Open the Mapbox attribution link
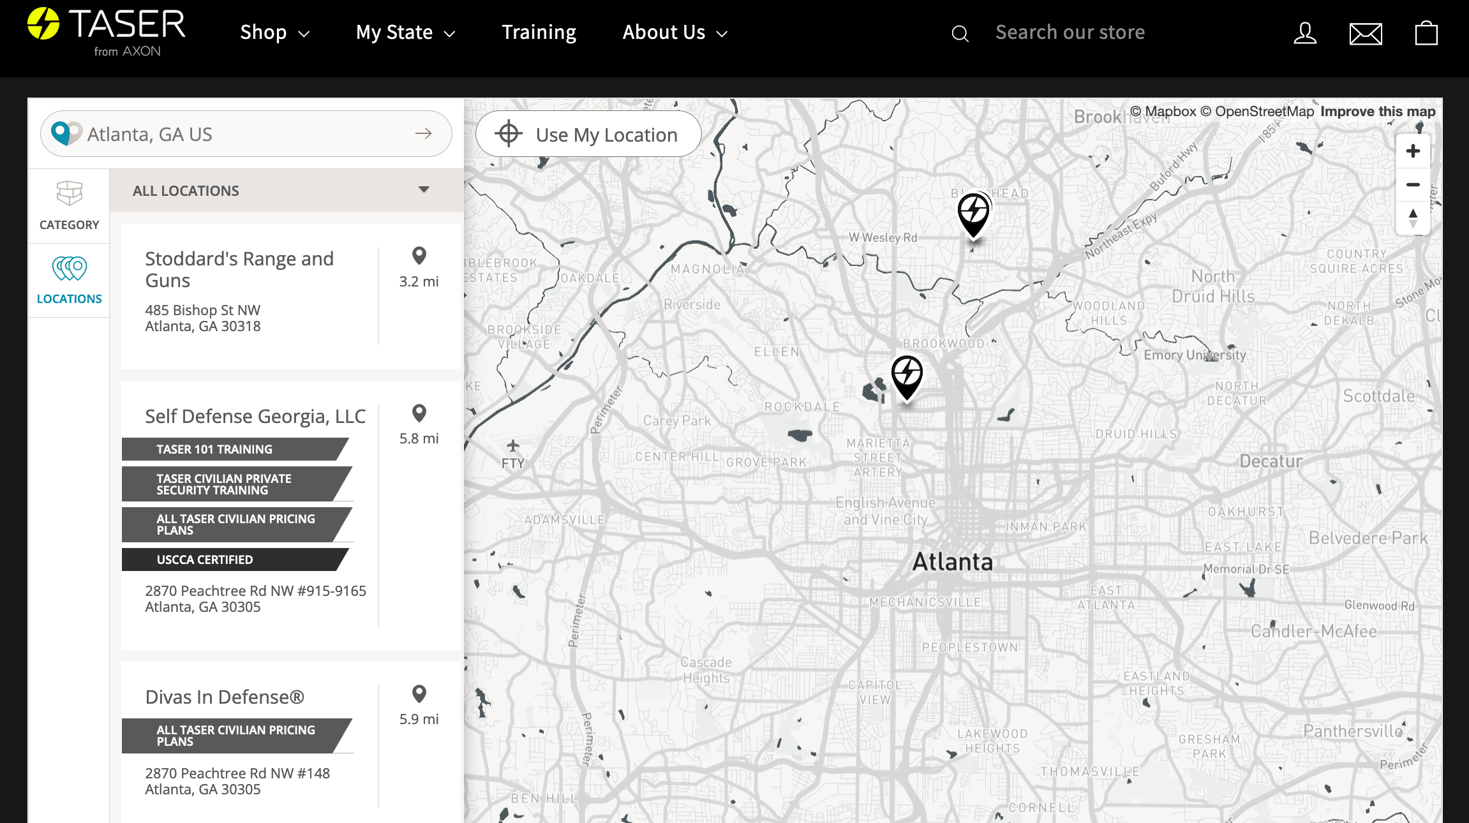 pos(1163,112)
